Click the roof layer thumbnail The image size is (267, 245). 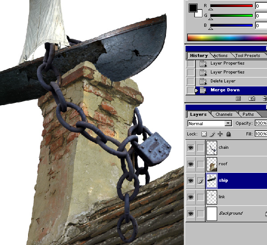pos(212,164)
